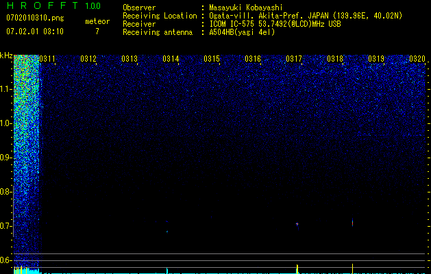
Task: Click the 1.0 kHz axis label
Action: 5,123
